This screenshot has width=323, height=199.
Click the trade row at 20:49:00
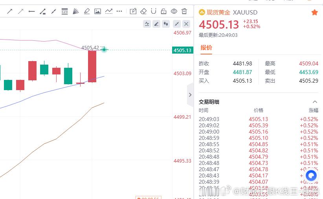(258, 132)
